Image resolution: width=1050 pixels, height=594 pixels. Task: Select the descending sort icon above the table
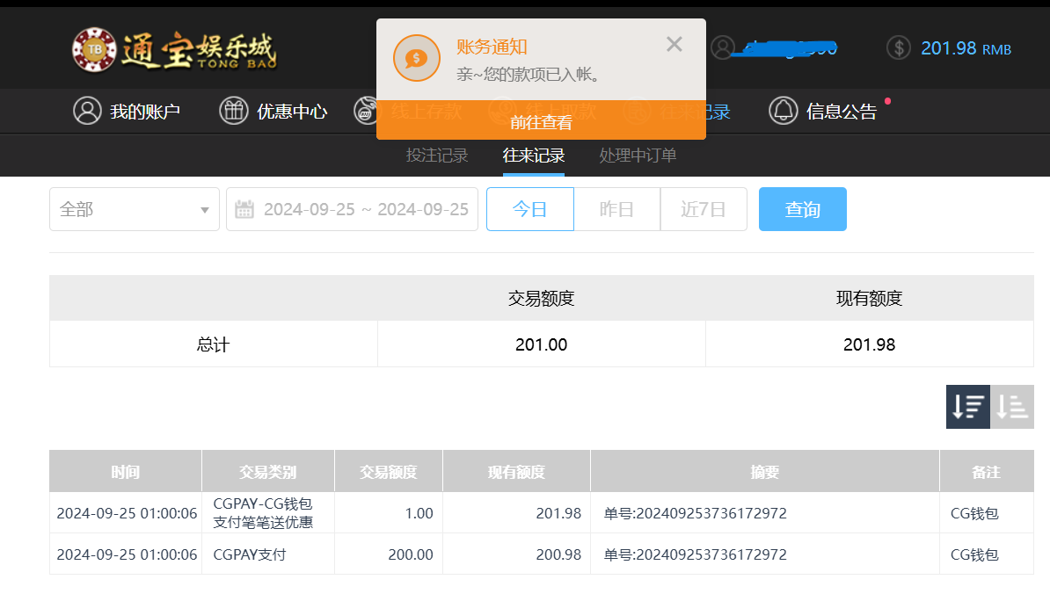[x=967, y=407]
